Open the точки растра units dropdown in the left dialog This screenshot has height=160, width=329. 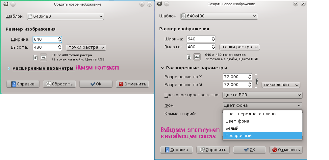tap(86, 48)
